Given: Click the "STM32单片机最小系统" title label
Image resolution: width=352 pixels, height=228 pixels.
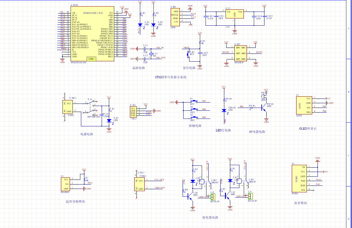Looking at the screenshot, I should click(171, 77).
